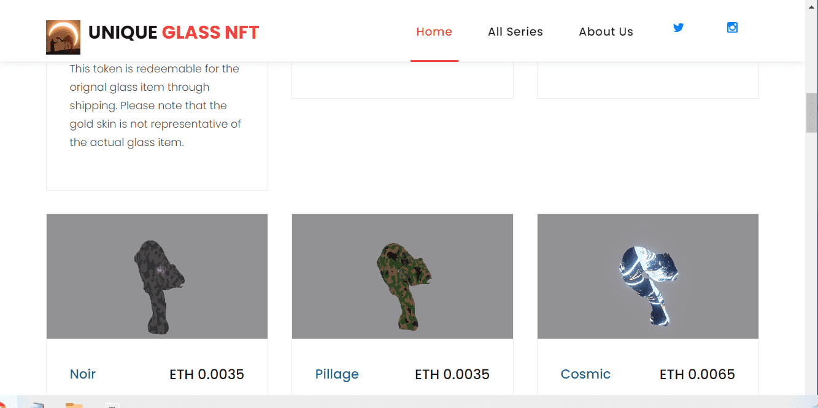Open the Cosmic product link
The height and width of the screenshot is (408, 818).
pyautogui.click(x=585, y=374)
